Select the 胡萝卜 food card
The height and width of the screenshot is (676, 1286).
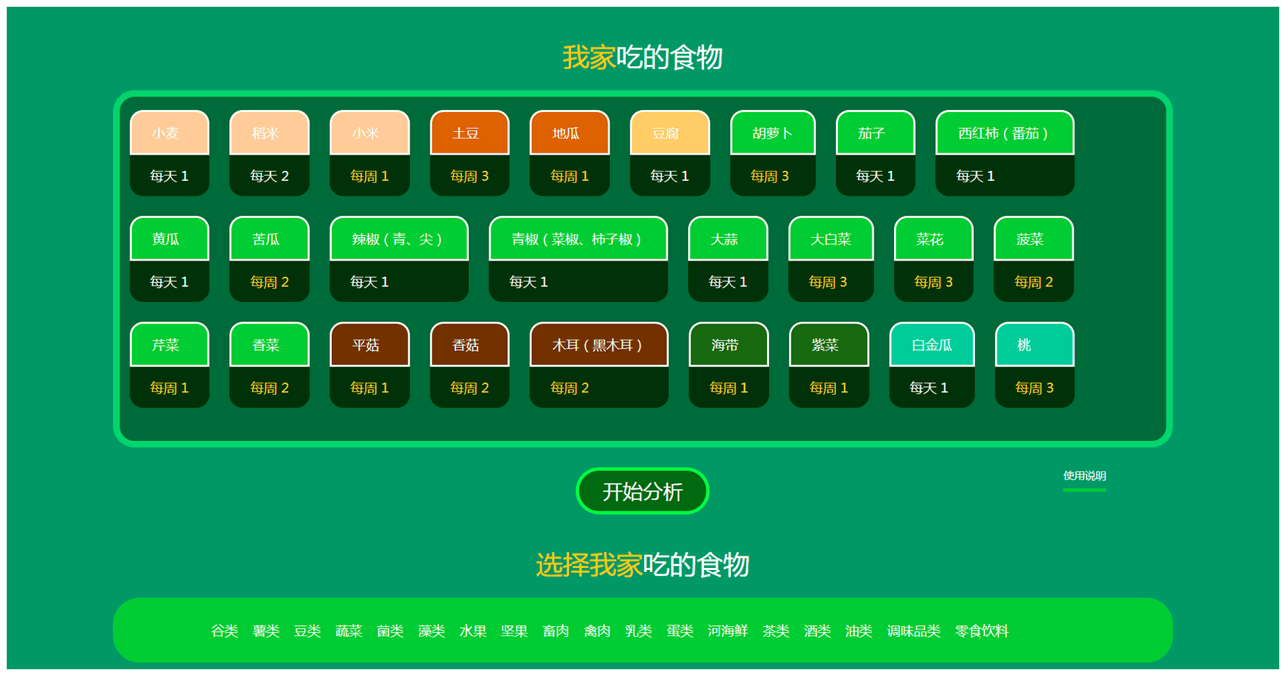(772, 133)
